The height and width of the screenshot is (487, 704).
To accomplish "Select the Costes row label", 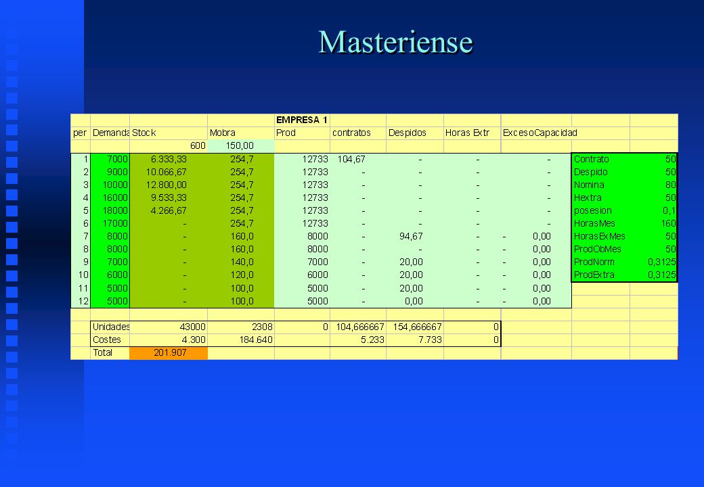I will 110,340.
